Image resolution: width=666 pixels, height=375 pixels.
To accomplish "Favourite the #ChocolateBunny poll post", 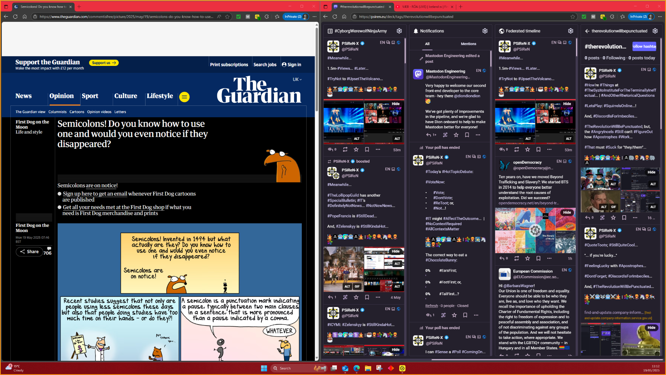I will tap(454, 315).
